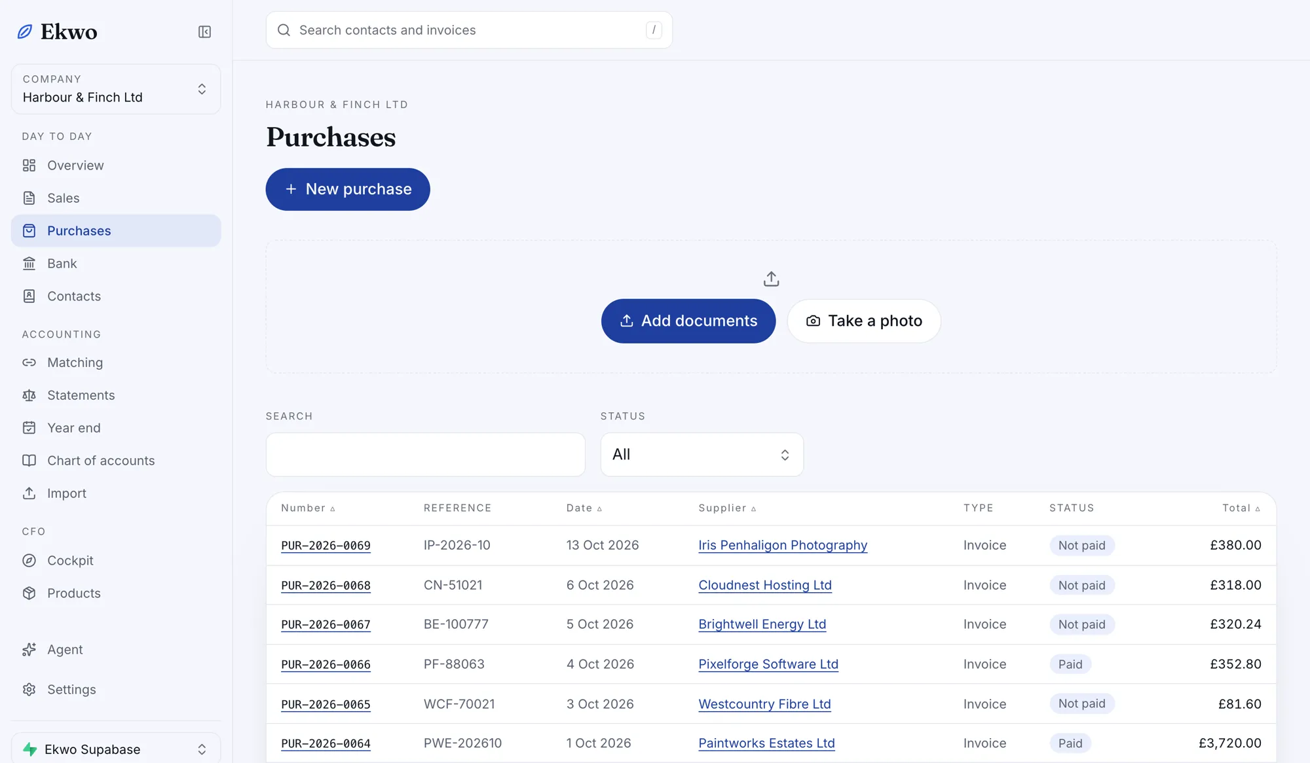Click reference IP-2026-10
Viewport: 1310px width, 763px height.
coord(457,545)
